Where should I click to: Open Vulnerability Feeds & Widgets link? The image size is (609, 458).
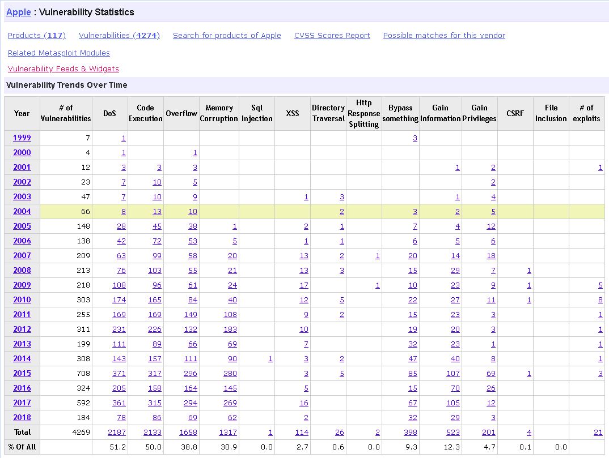point(64,69)
